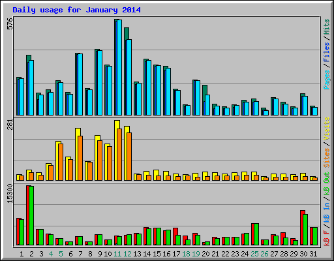Image resolution: width=334 pixels, height=261 pixels.
Task: Click day 6 on the x-axis
Action: coord(70,254)
